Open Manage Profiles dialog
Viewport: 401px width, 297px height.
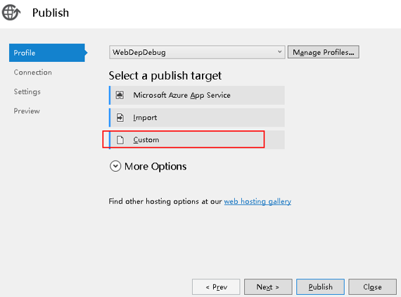tap(323, 52)
